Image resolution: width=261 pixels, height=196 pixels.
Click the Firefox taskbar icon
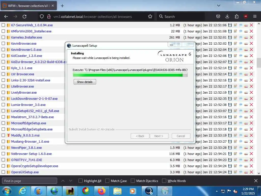(x=101, y=191)
